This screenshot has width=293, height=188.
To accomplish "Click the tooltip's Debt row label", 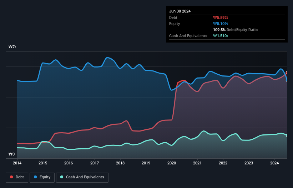I will pyautogui.click(x=173, y=18).
